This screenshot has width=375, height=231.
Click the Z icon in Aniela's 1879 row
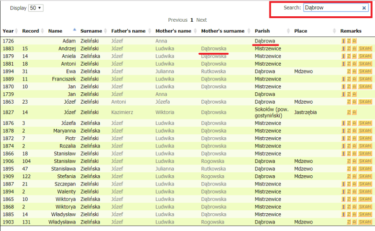click(x=349, y=56)
